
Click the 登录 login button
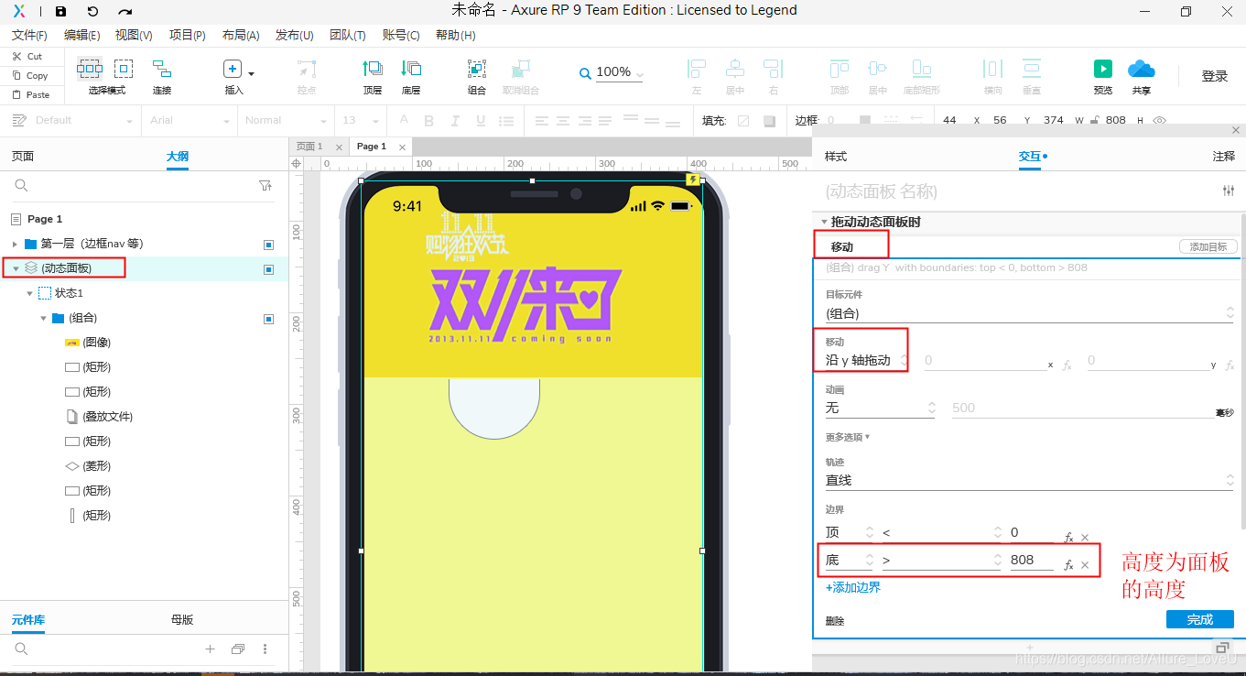(1215, 76)
